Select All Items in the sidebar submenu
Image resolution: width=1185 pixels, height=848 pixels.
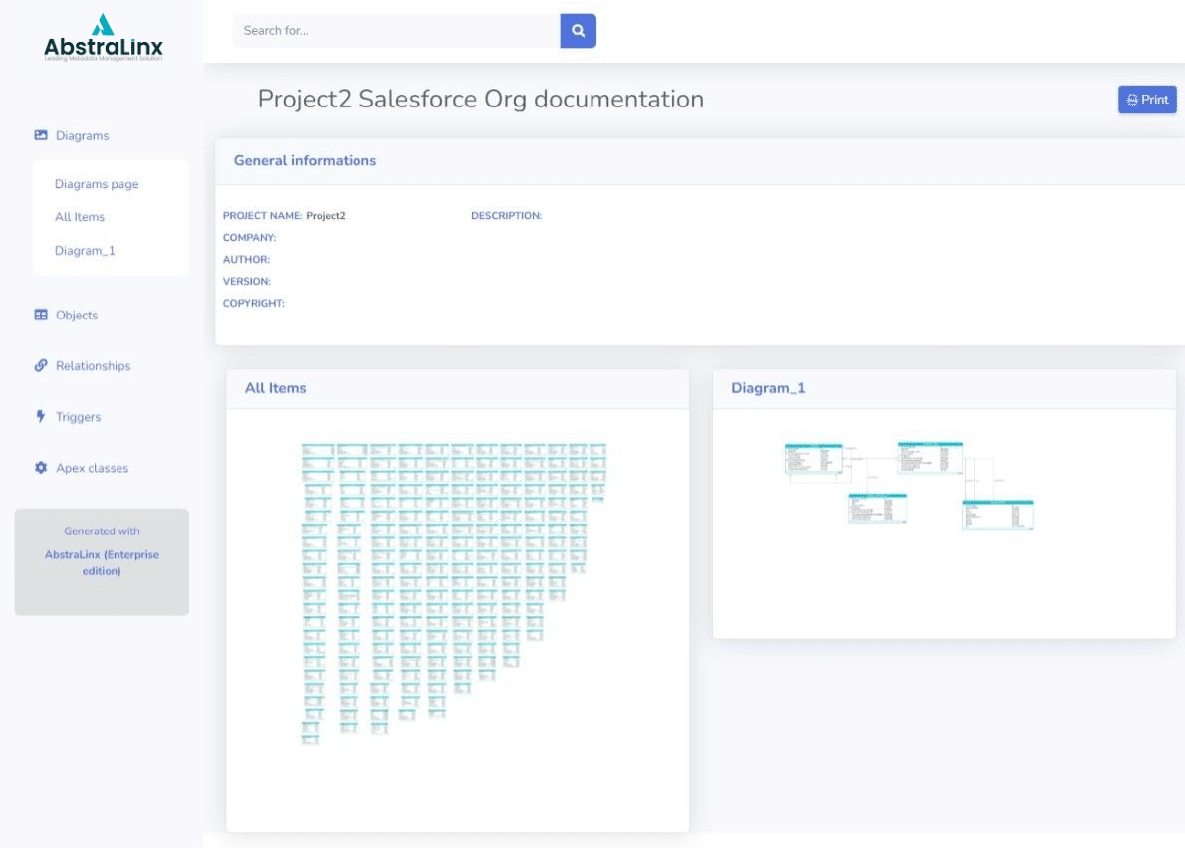point(80,217)
